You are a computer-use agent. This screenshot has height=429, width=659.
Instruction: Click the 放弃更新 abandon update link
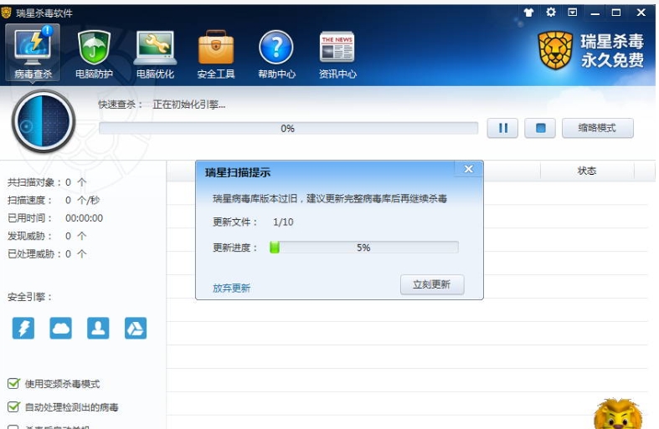tap(232, 288)
